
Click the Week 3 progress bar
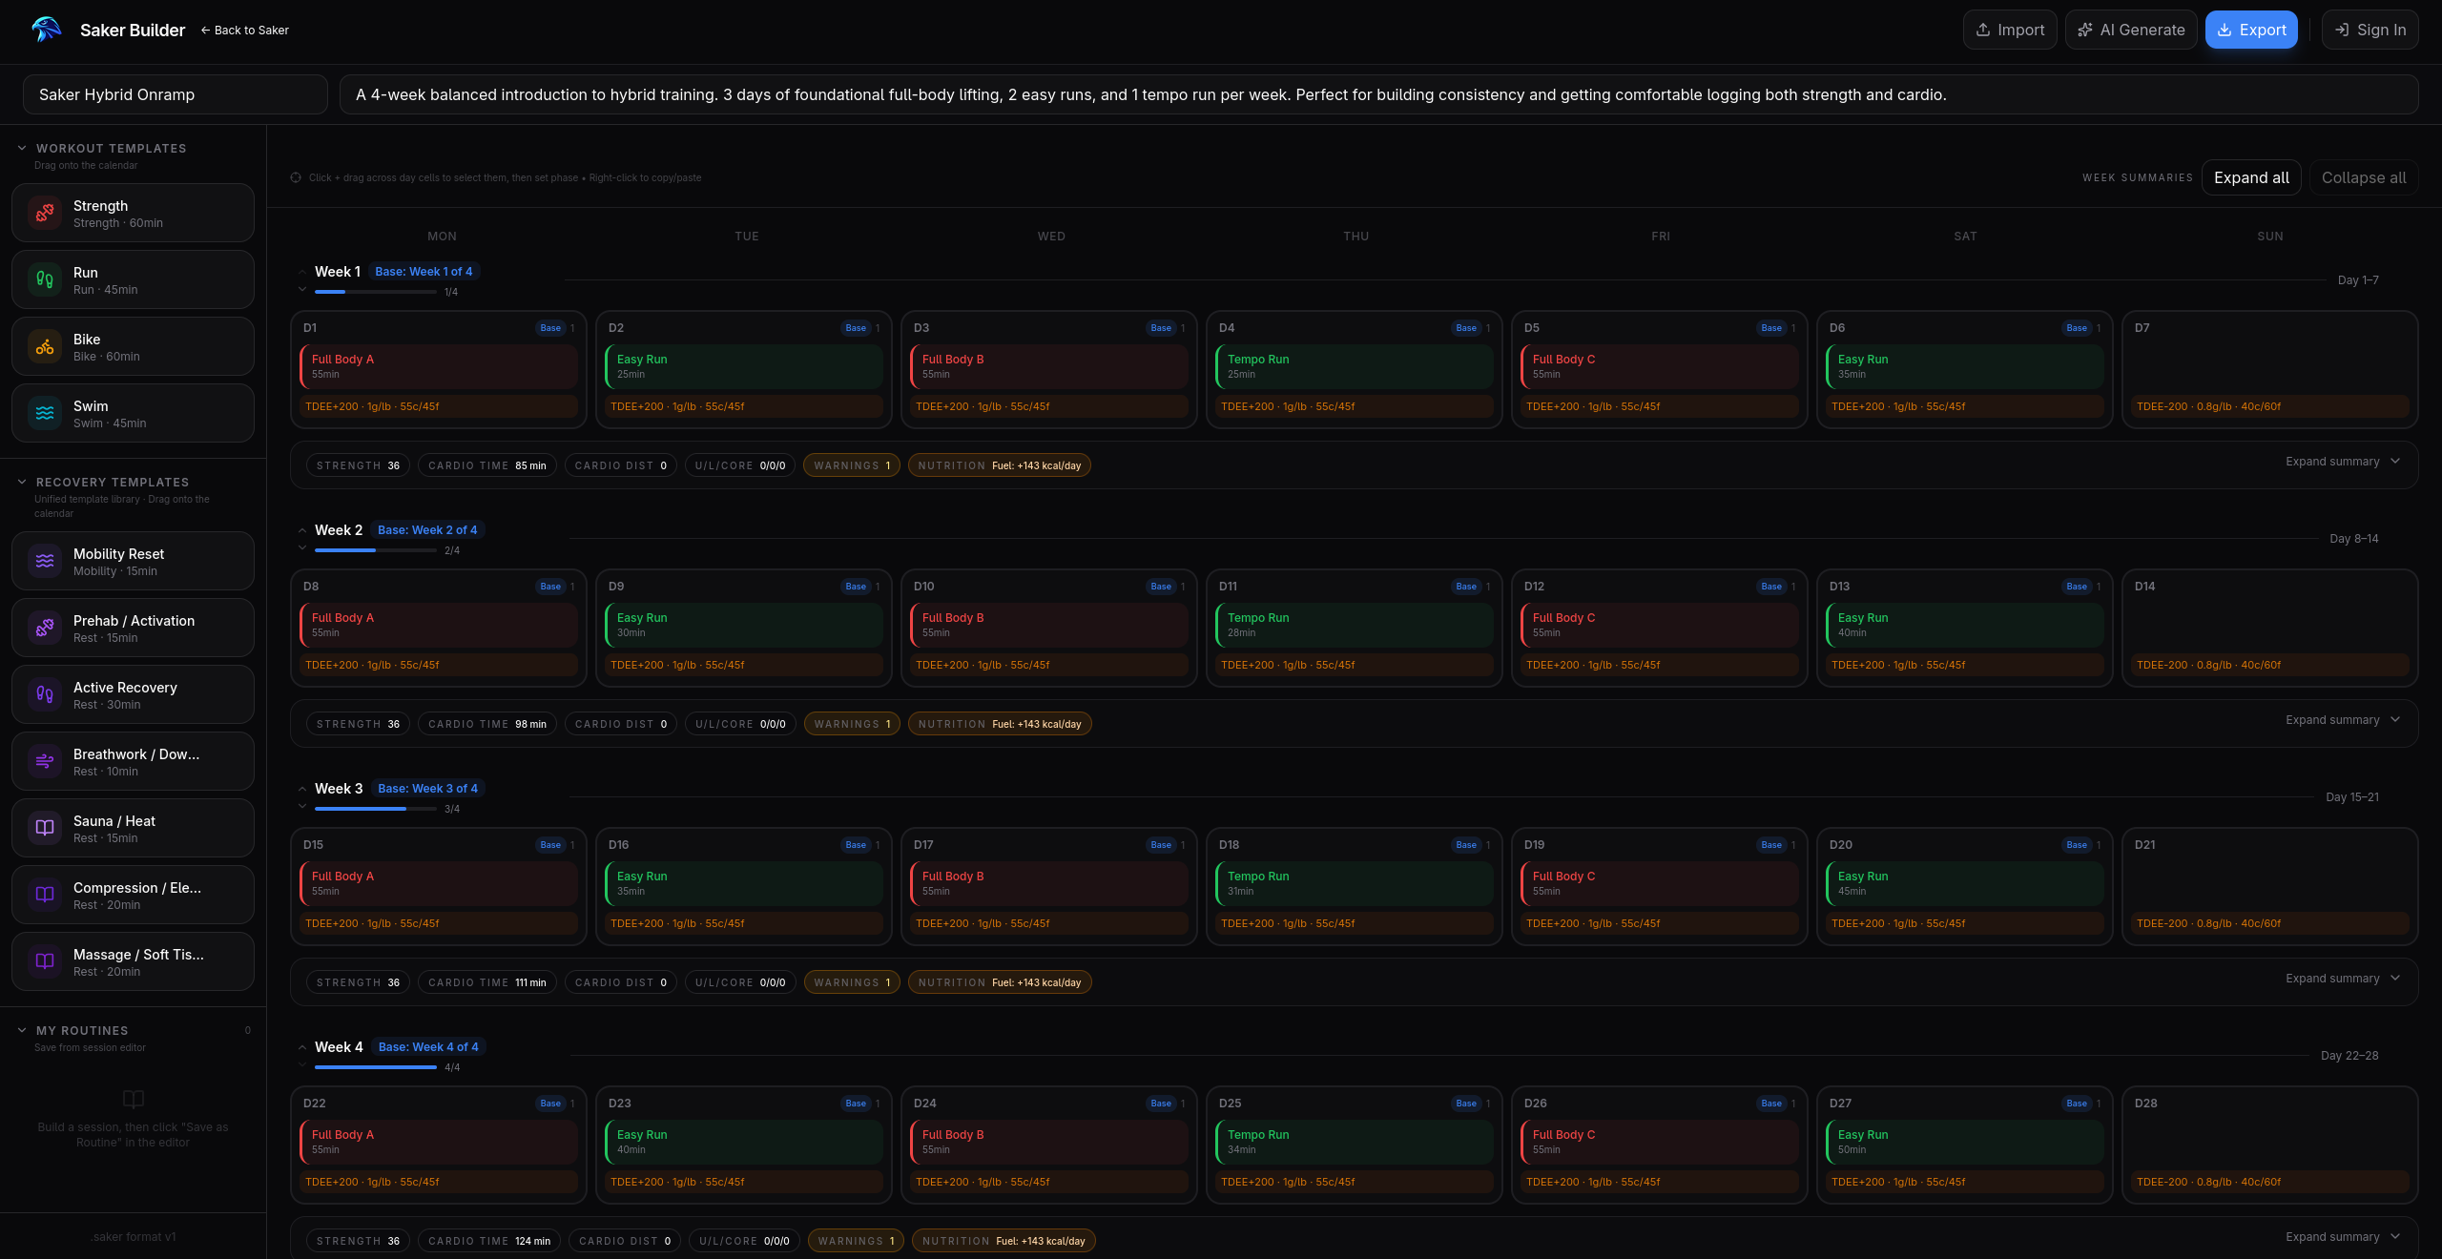point(375,809)
